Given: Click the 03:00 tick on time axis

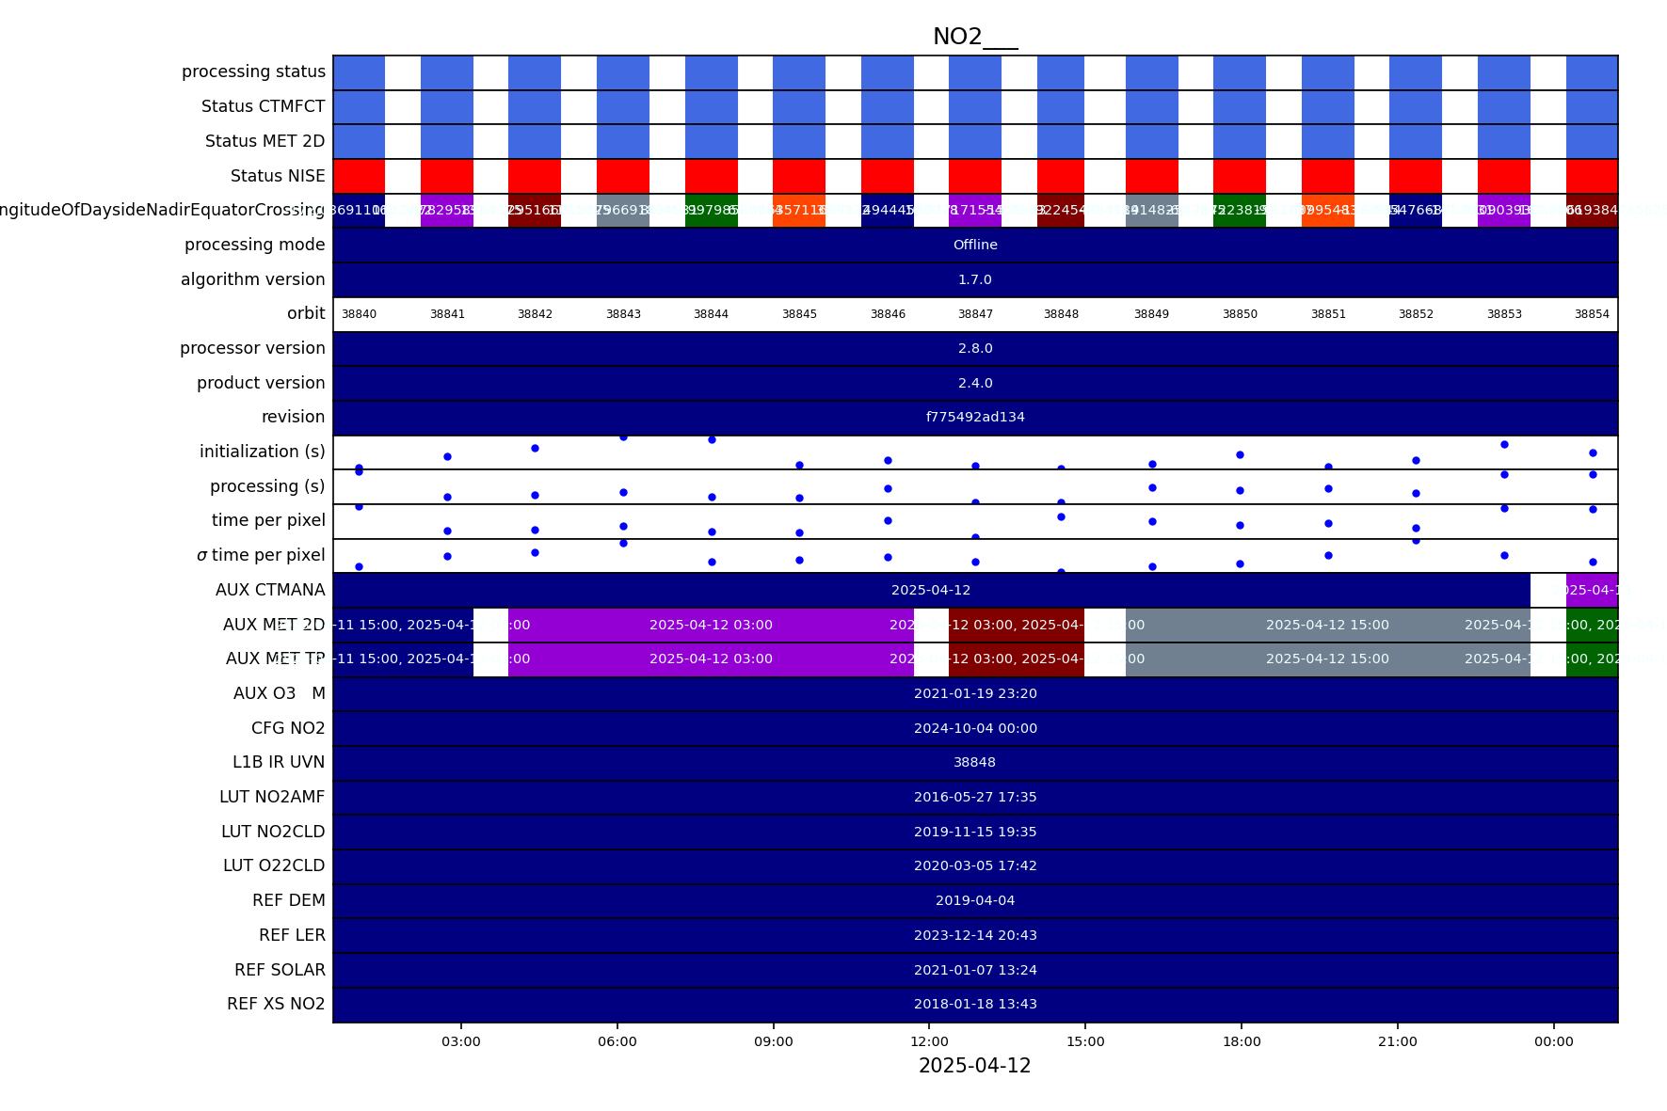Looking at the screenshot, I should (x=461, y=1041).
